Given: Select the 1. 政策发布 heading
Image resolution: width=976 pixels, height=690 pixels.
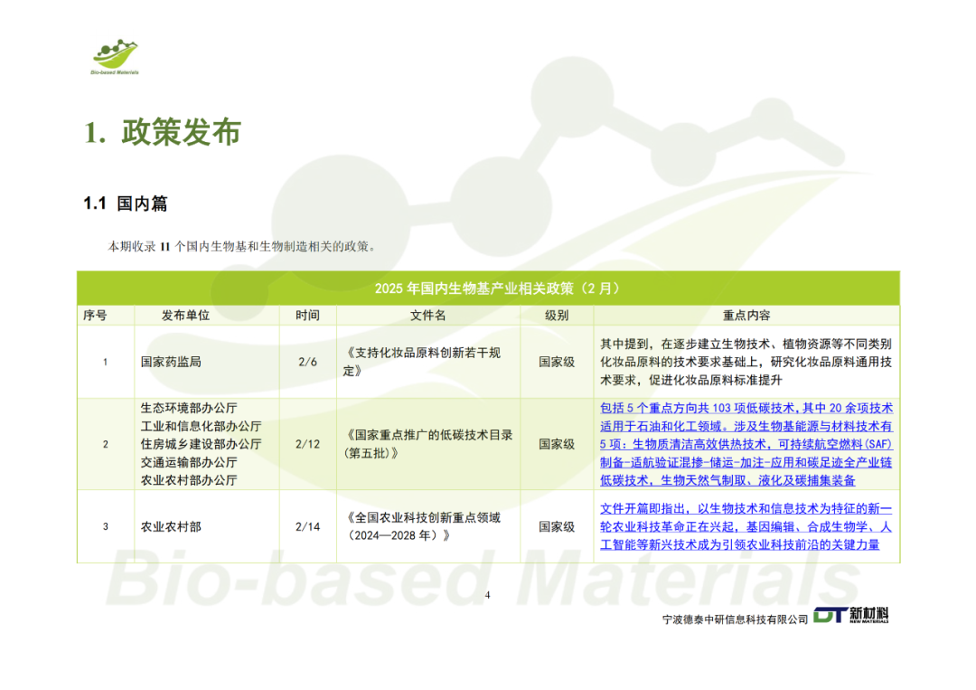Looking at the screenshot, I should pyautogui.click(x=163, y=132).
